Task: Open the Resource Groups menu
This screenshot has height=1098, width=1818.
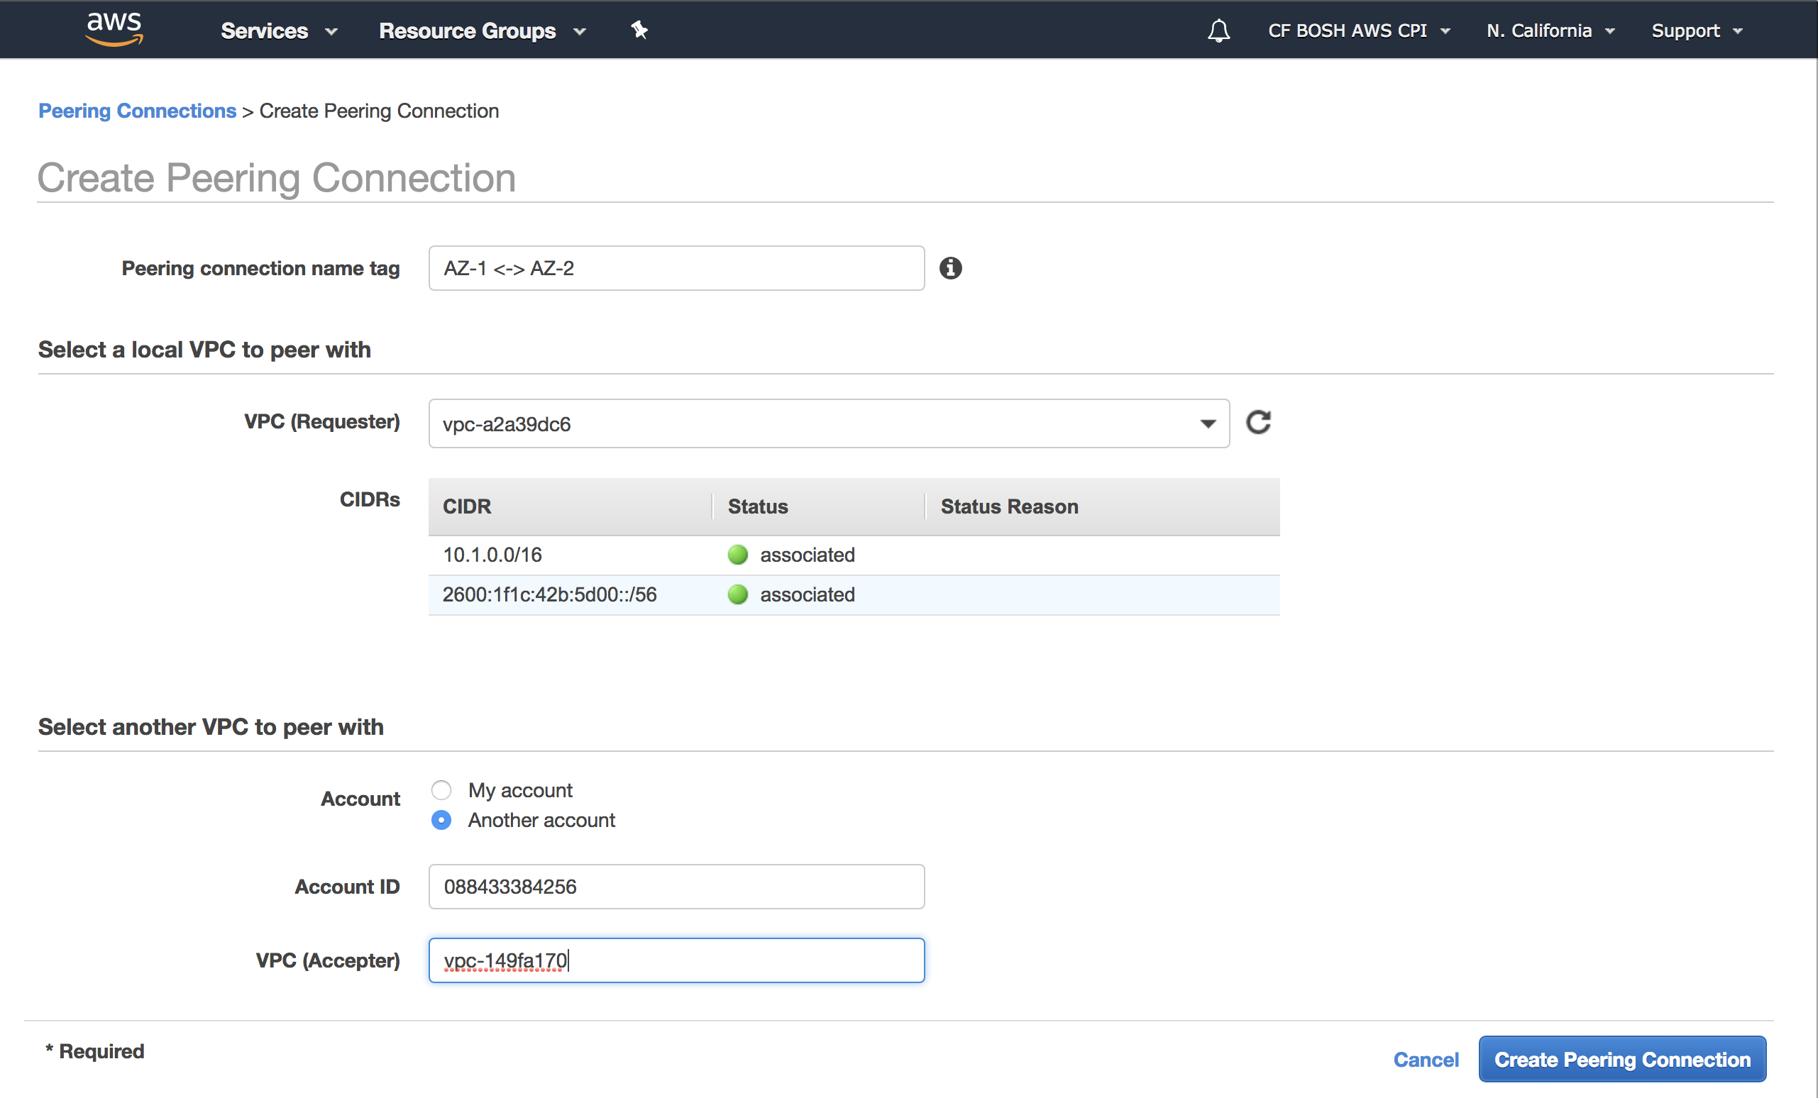Action: pyautogui.click(x=483, y=30)
